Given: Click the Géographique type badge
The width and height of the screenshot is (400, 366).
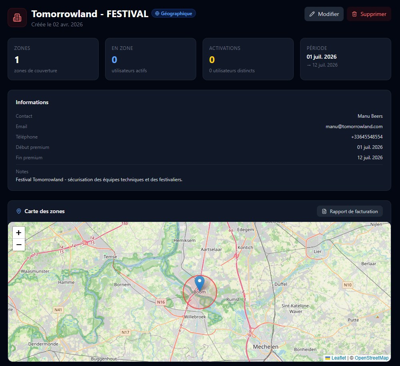Looking at the screenshot, I should coord(173,14).
